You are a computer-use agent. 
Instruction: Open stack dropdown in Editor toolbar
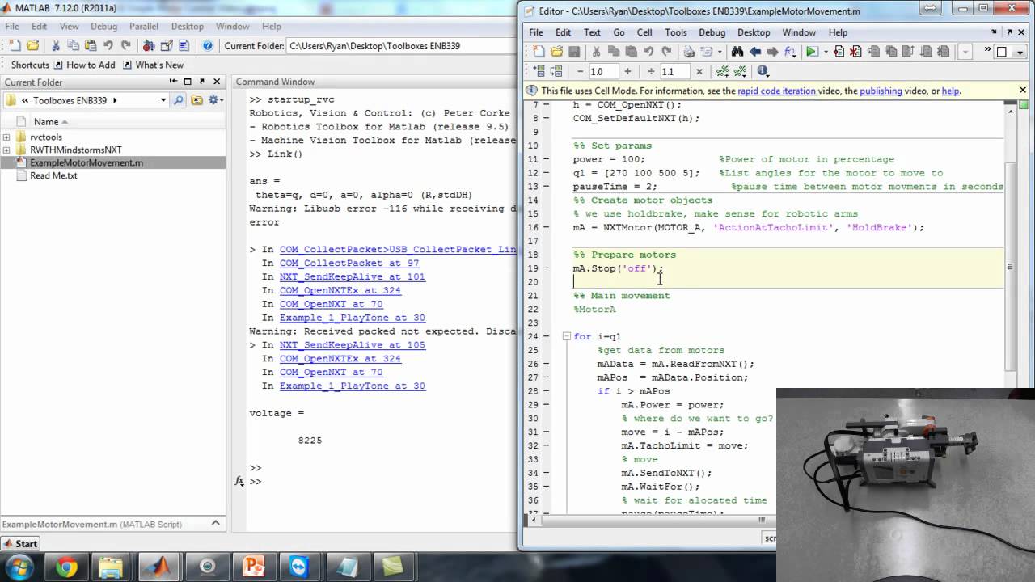pyautogui.click(x=966, y=52)
